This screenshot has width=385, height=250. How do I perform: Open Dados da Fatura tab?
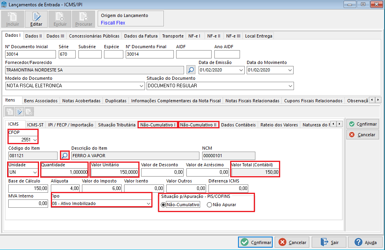[x=141, y=36]
